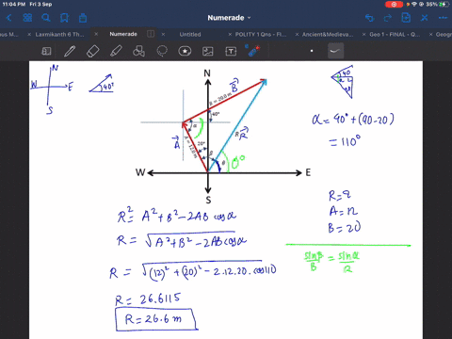Activate the Laser pointer tool
Viewport: 452px width, 339px height.
253,51
